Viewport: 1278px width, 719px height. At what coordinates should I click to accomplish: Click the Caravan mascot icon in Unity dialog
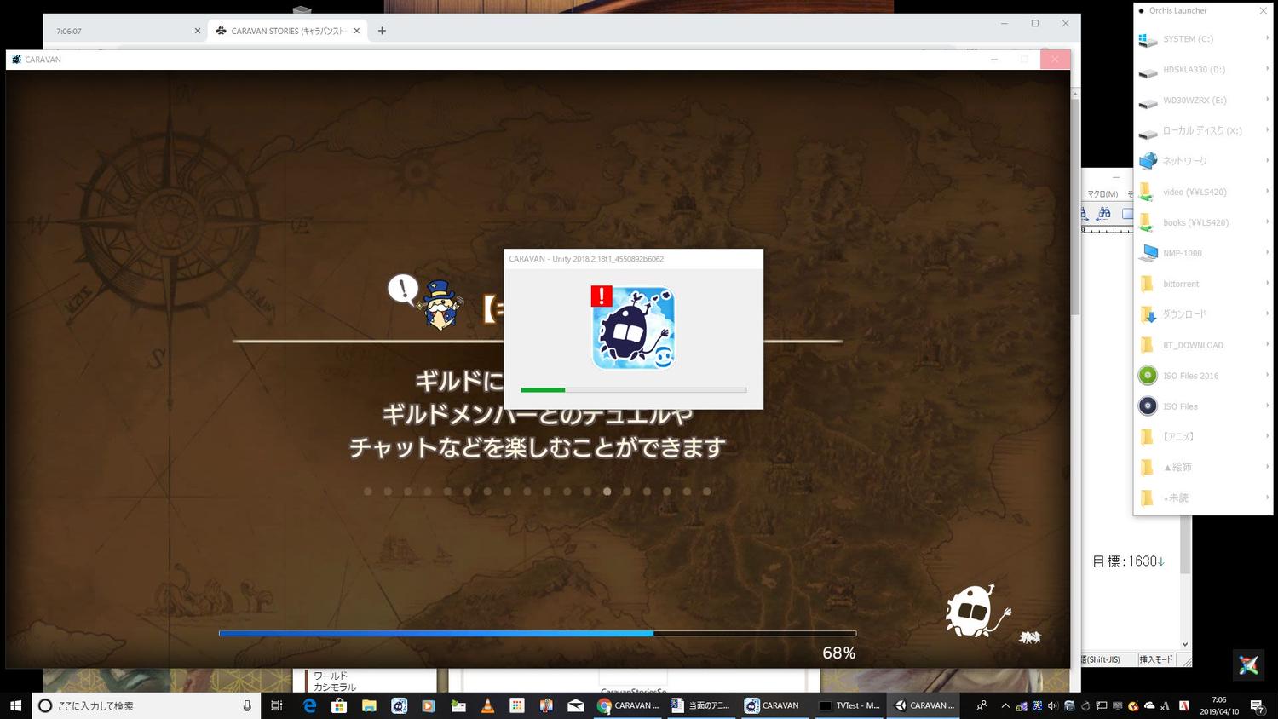pos(633,328)
